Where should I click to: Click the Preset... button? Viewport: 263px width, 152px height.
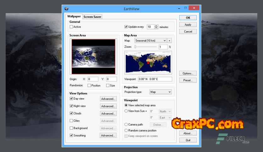188,80
